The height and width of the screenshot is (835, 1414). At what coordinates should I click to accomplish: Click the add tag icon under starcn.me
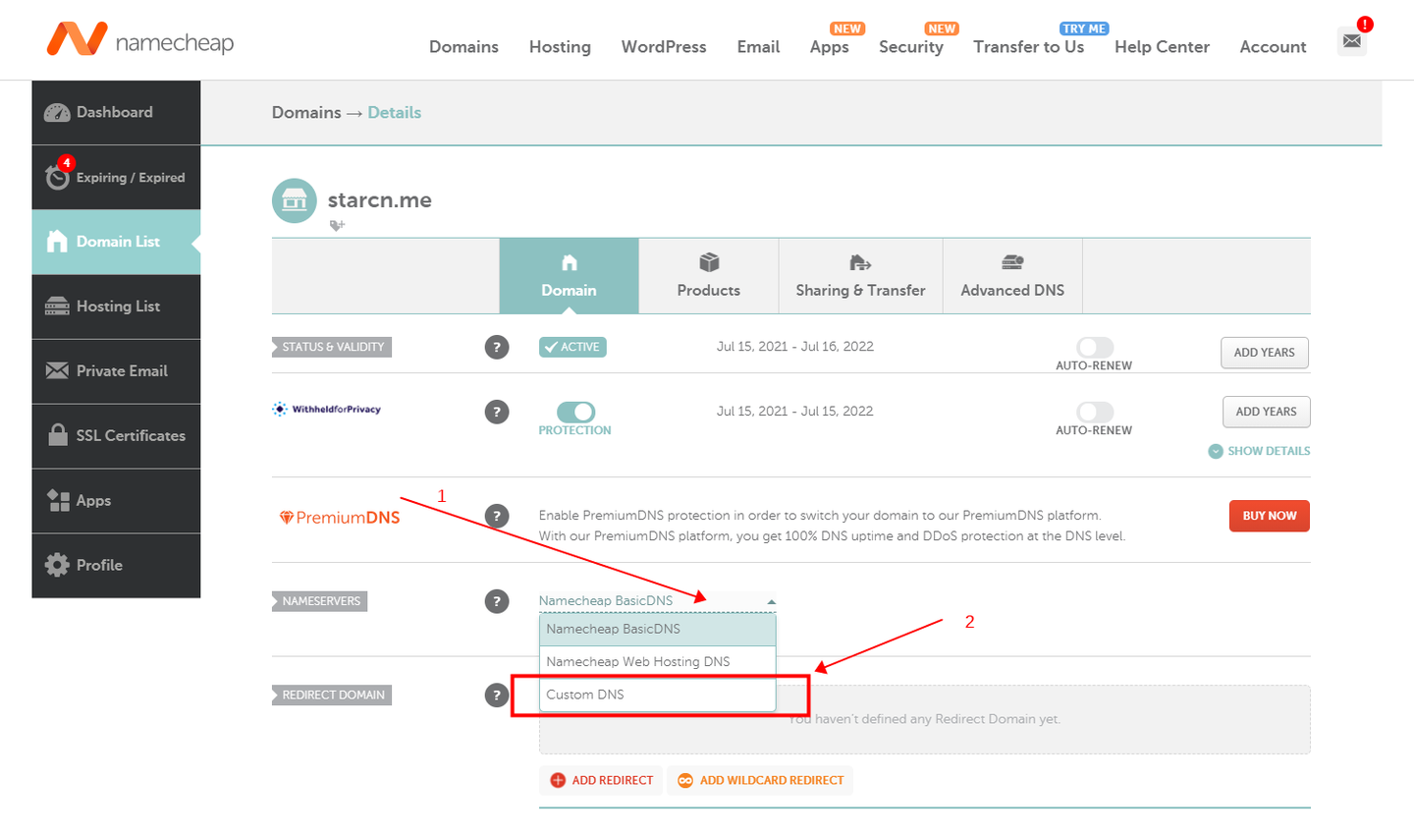coord(337,226)
